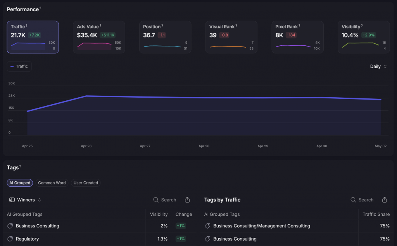Screen dimensions: 397x246
Task: Click tag icon beside Business Consulting/Management Consulting
Action: coord(207,226)
